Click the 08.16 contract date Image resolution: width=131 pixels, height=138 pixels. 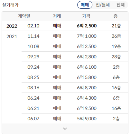[x=33, y=88]
